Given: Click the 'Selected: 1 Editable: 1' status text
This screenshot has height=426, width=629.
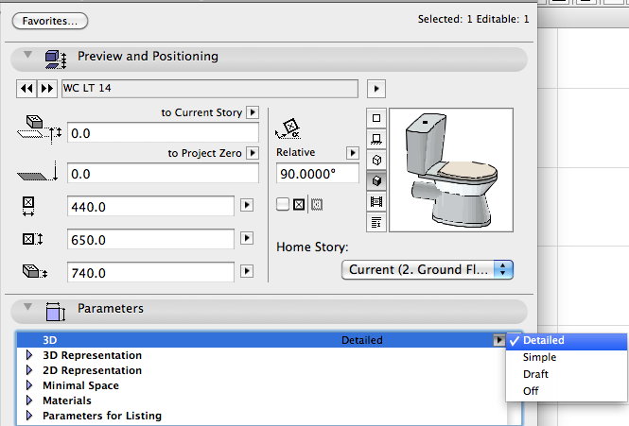Looking at the screenshot, I should click(x=473, y=19).
